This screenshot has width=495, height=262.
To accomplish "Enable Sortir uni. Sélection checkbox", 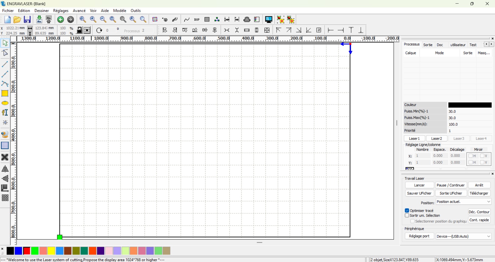I will click(407, 215).
